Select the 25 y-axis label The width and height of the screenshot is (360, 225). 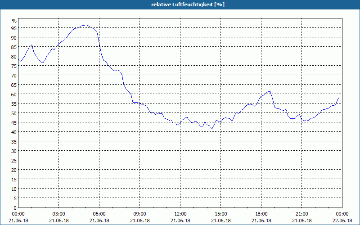(x=14, y=160)
